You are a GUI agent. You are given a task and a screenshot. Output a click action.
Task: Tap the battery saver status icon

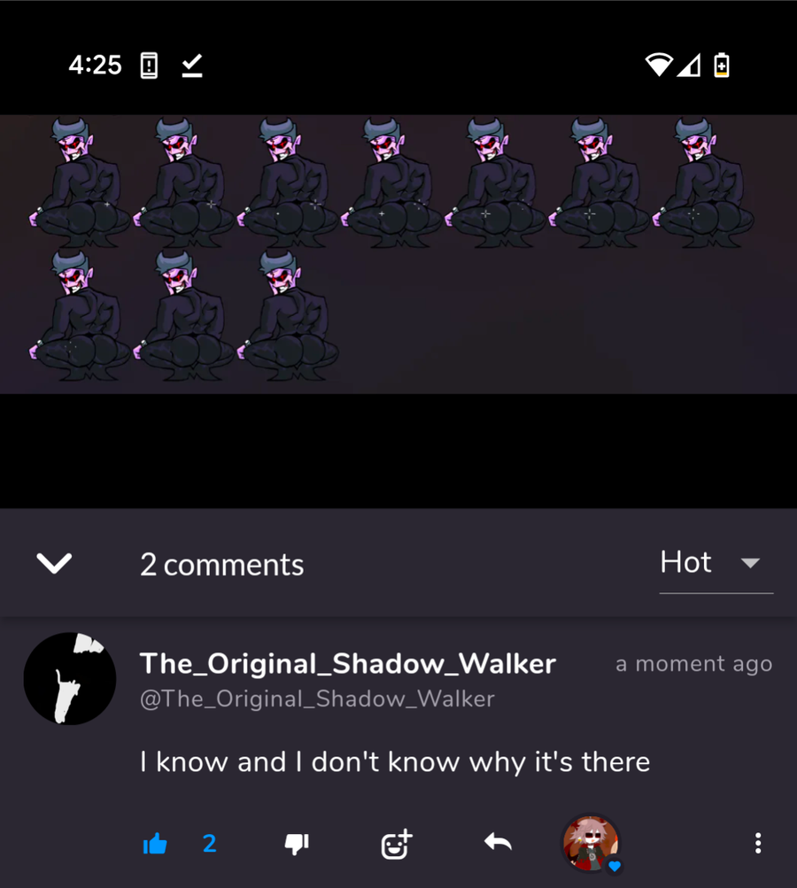pos(721,65)
